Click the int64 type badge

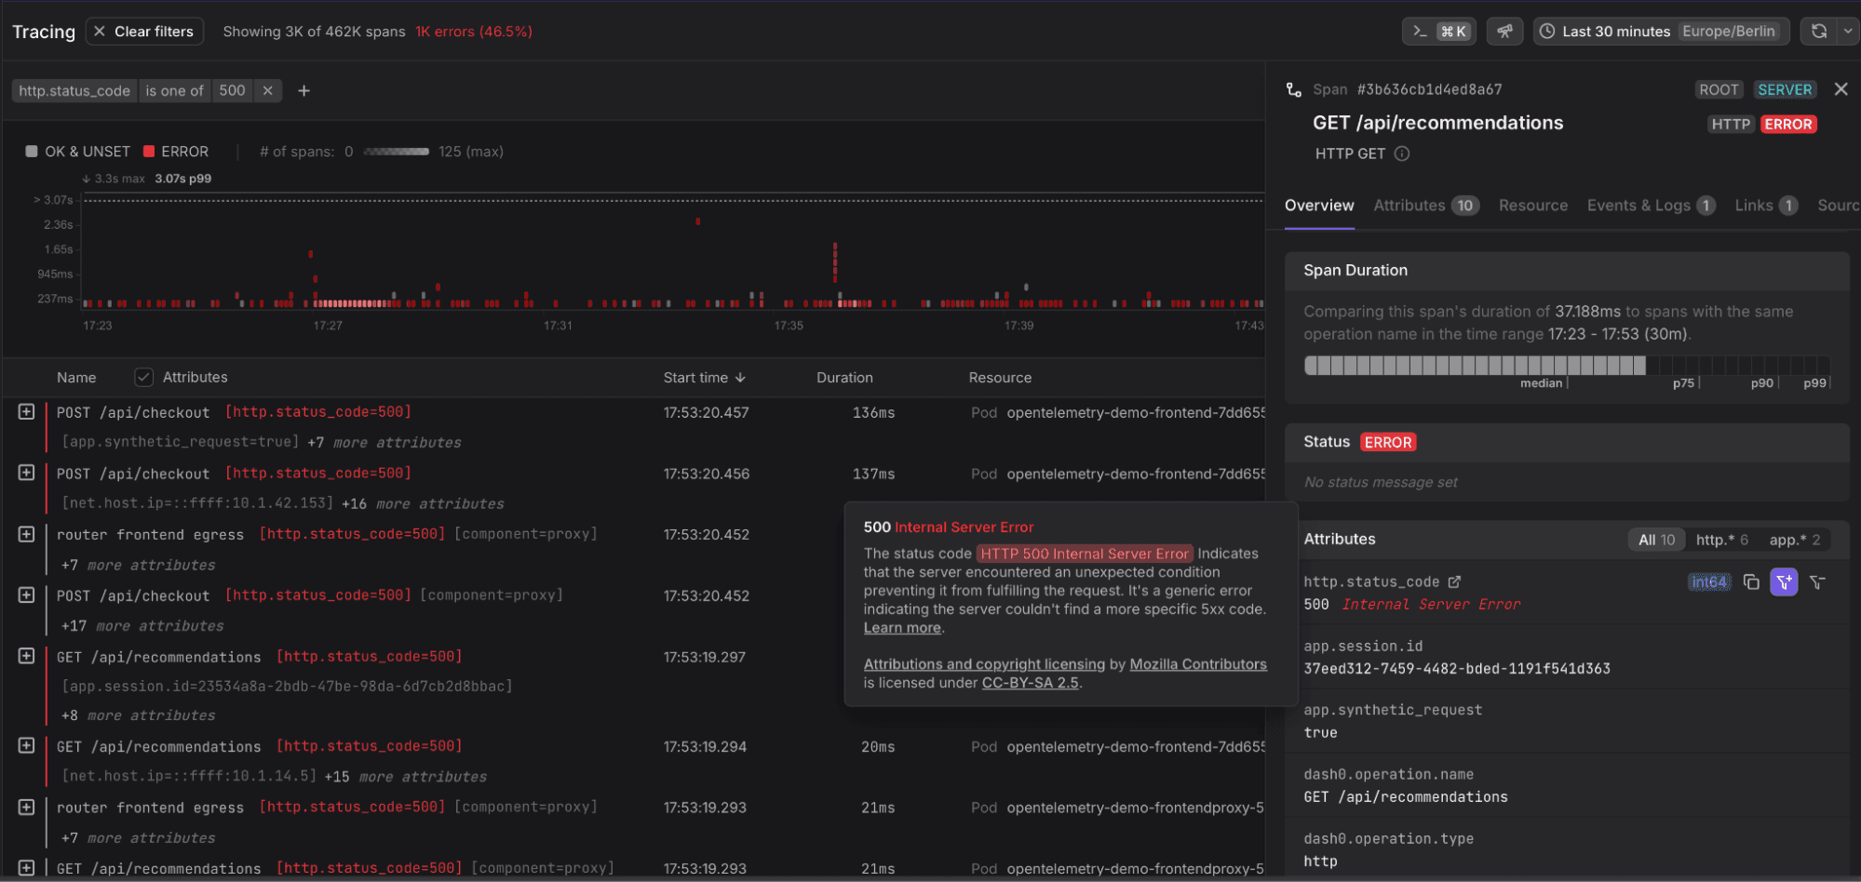pos(1709,582)
